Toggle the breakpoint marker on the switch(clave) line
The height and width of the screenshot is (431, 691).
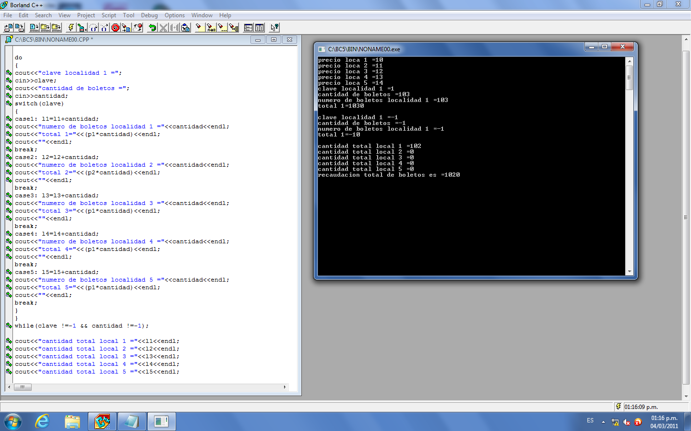[x=9, y=103]
